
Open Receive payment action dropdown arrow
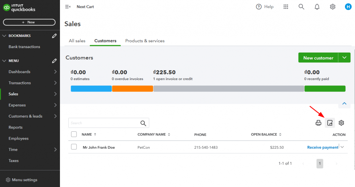343,147
